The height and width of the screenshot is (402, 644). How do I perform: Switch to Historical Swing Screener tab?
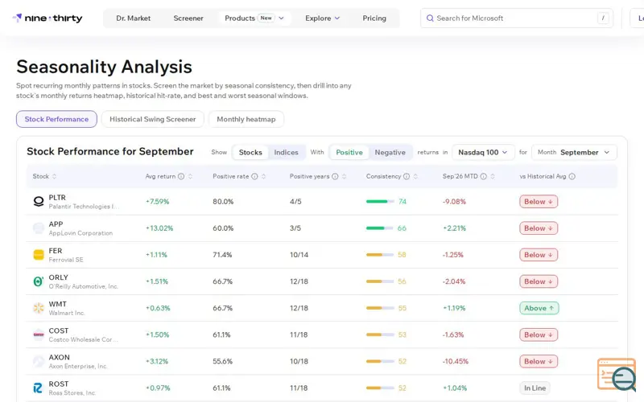click(152, 119)
